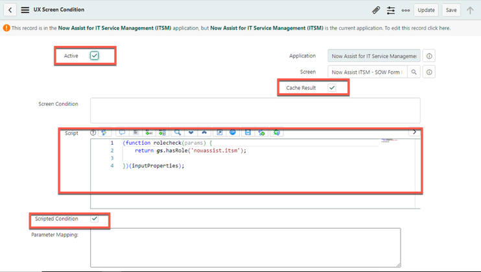Click '(inputProperties)' on script line 4
Screen dimensions: 481x272
click(155, 165)
